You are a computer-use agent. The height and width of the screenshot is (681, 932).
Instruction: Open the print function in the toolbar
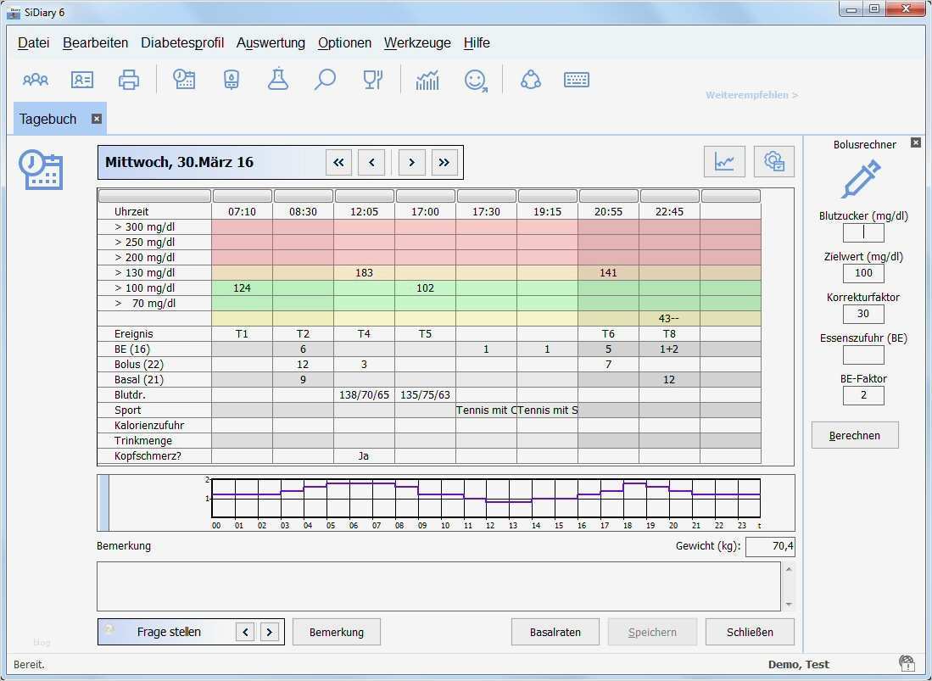128,79
